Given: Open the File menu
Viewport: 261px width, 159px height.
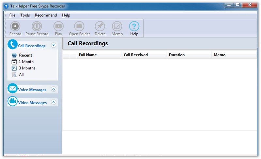Looking at the screenshot, I should coord(12,15).
